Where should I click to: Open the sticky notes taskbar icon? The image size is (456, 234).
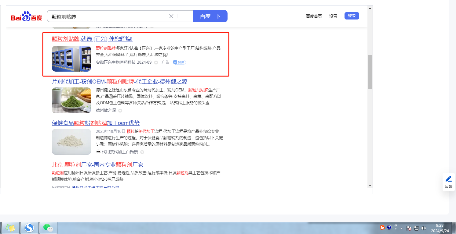(10, 228)
